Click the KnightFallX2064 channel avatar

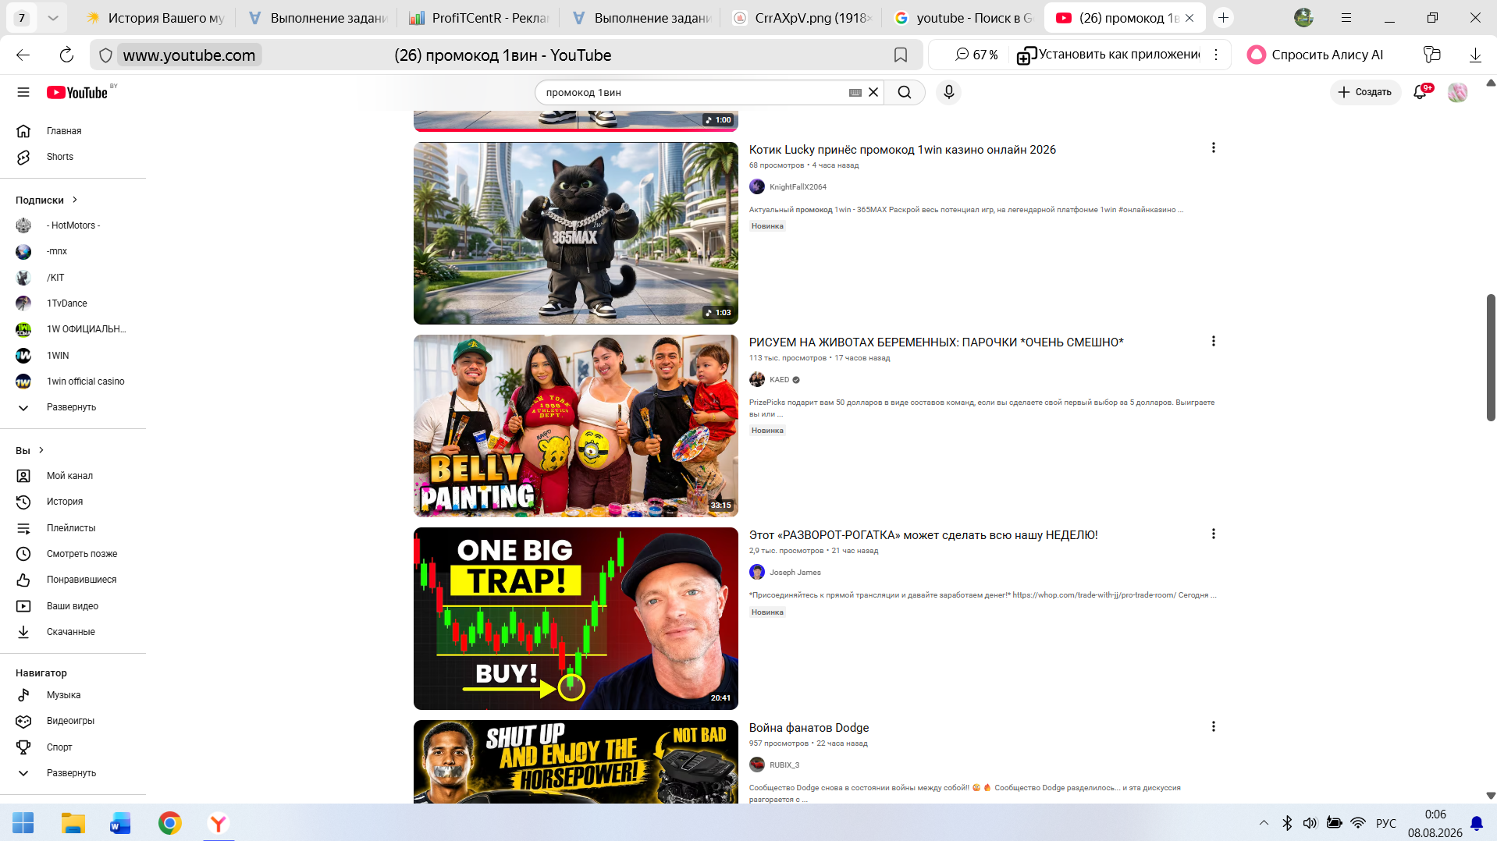click(757, 186)
